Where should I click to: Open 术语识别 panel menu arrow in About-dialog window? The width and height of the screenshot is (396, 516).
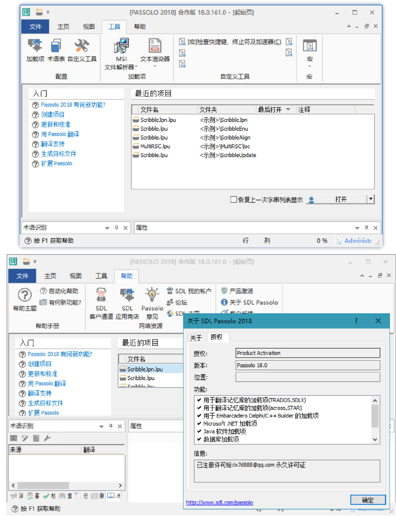(101, 427)
